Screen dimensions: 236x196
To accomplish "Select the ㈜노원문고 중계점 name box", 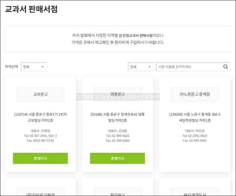I will [x=195, y=94].
